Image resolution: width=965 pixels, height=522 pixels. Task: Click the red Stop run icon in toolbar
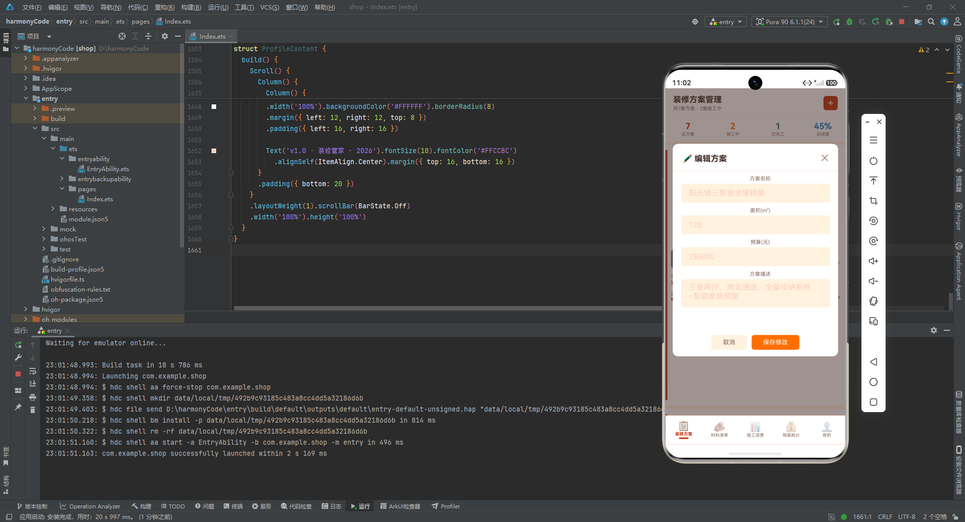(902, 22)
